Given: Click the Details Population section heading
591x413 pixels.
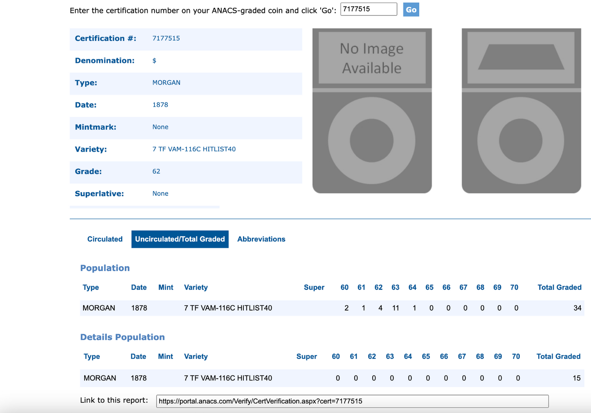Looking at the screenshot, I should click(122, 337).
